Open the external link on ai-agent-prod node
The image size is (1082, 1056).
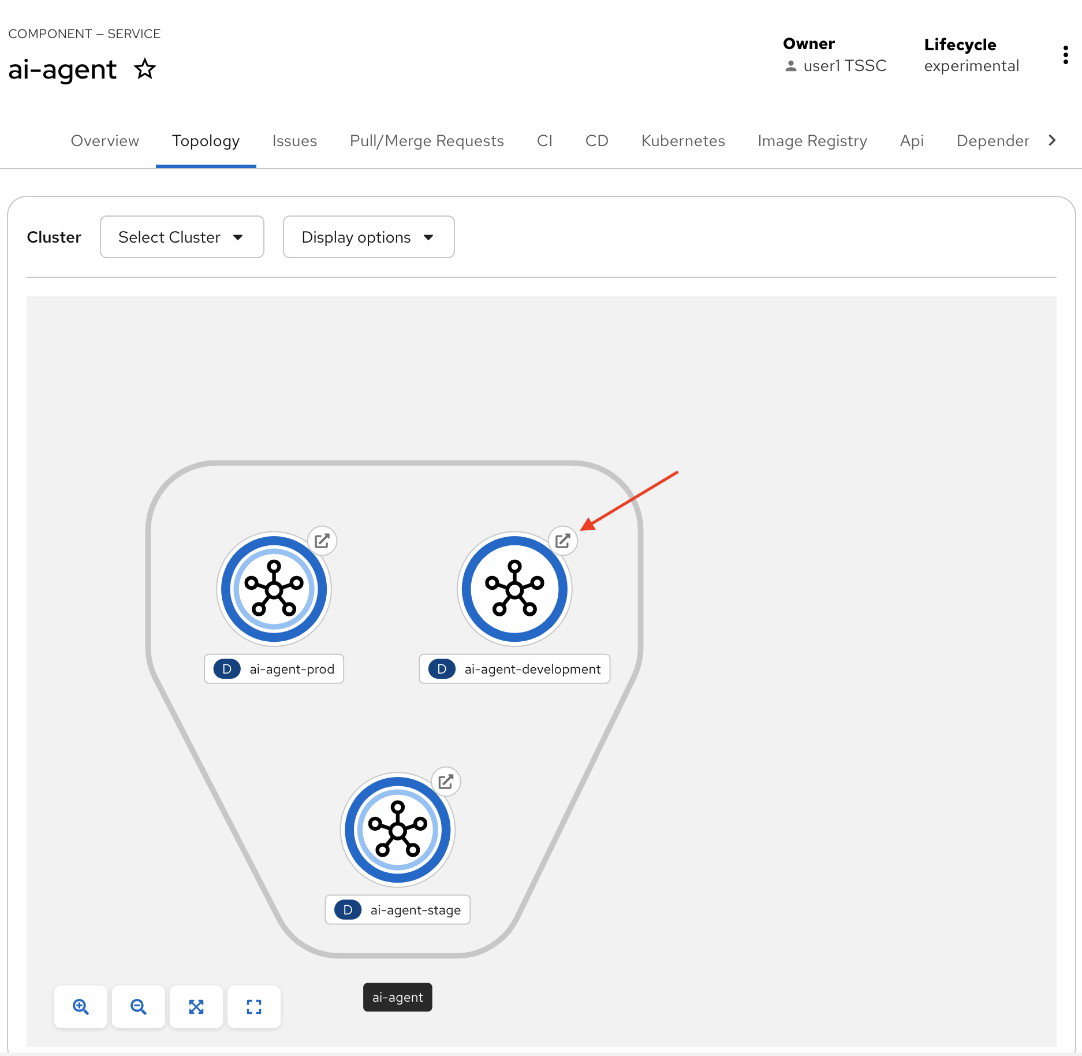click(323, 540)
